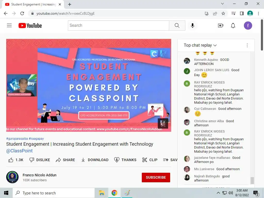The height and width of the screenshot is (198, 264).
Task: Click the search magnifier button
Action: tap(177, 26)
